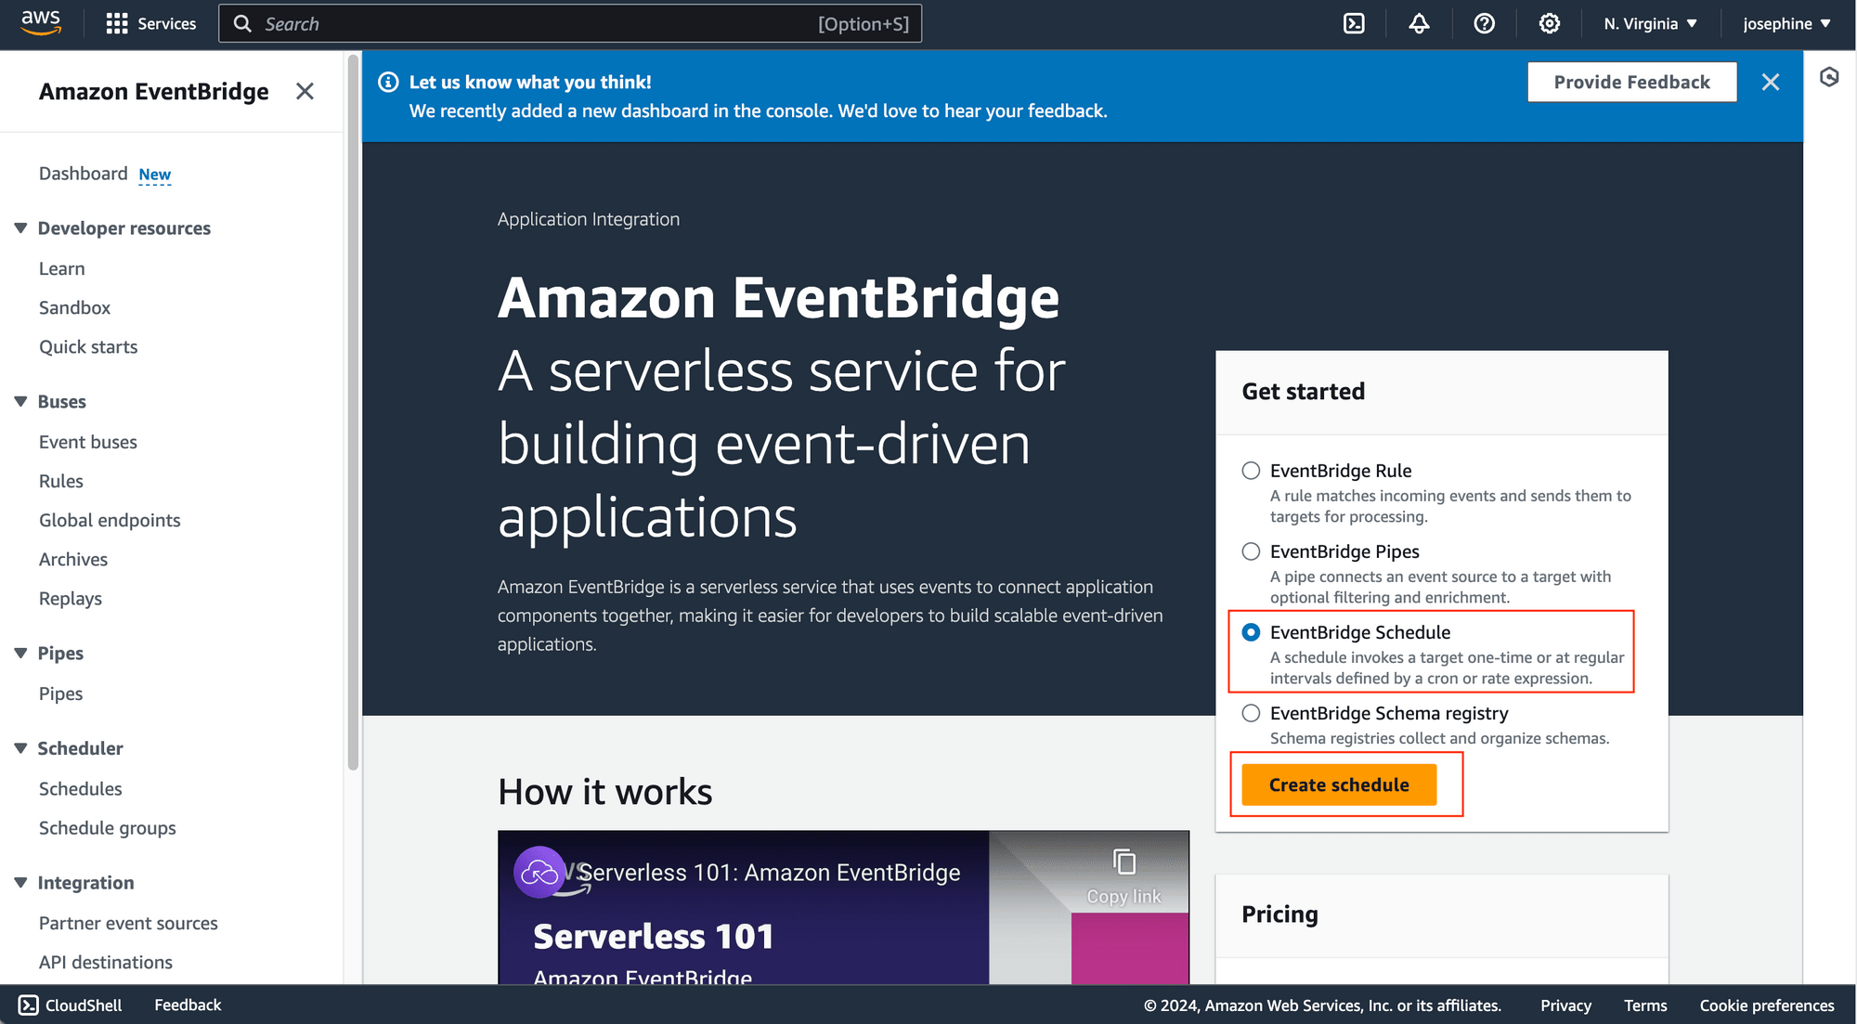Image resolution: width=1857 pixels, height=1024 pixels.
Task: Click the video channel logo icon
Action: point(539,872)
